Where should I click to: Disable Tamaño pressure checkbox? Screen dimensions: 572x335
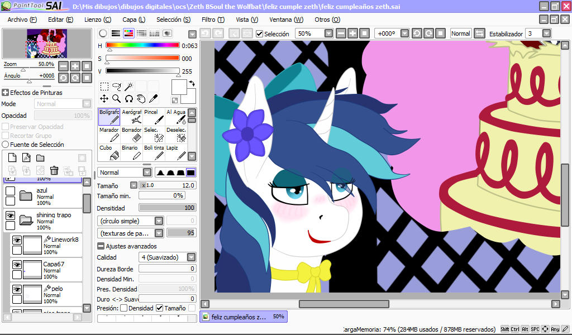159,308
